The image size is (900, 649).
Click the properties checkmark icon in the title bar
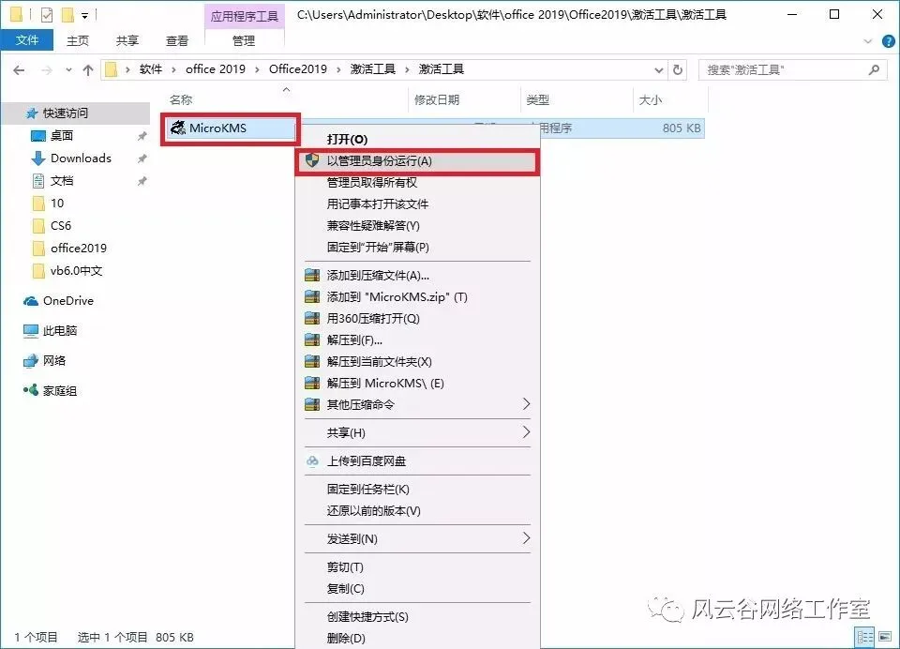[47, 14]
